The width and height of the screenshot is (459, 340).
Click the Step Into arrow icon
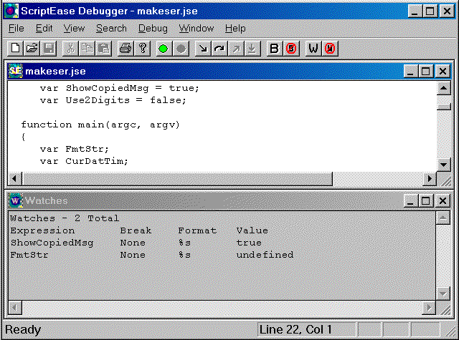[202, 48]
